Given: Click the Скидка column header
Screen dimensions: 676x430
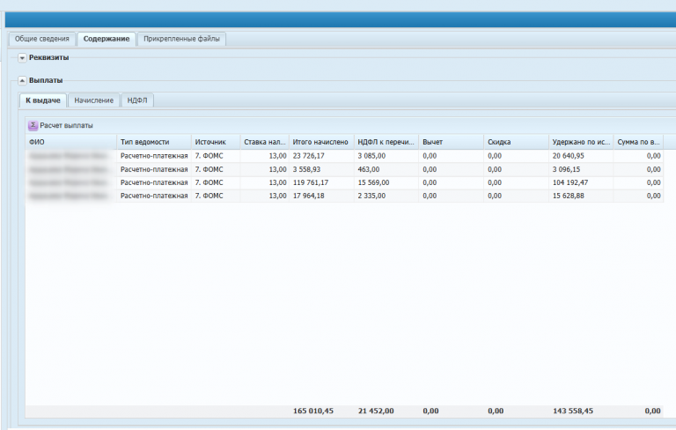Looking at the screenshot, I should click(x=515, y=142).
